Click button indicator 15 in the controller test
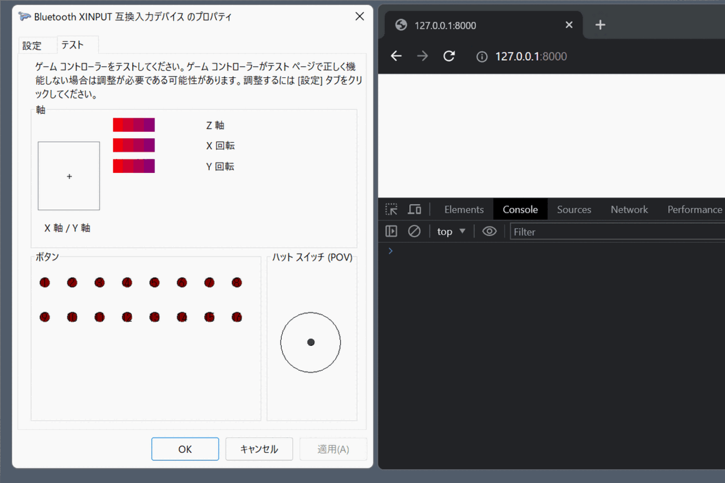Screen dimensions: 725x483 (x=209, y=317)
